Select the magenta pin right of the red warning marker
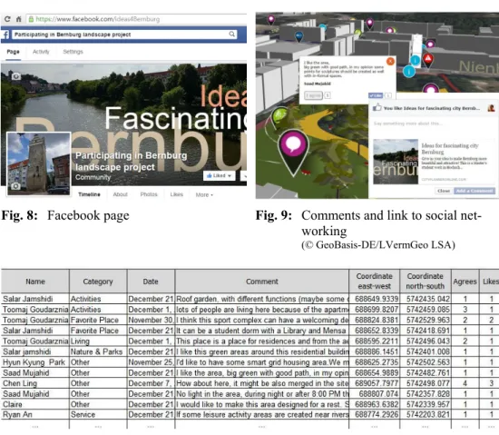Viewport: 499px width, 435px height. pyautogui.click(x=431, y=44)
